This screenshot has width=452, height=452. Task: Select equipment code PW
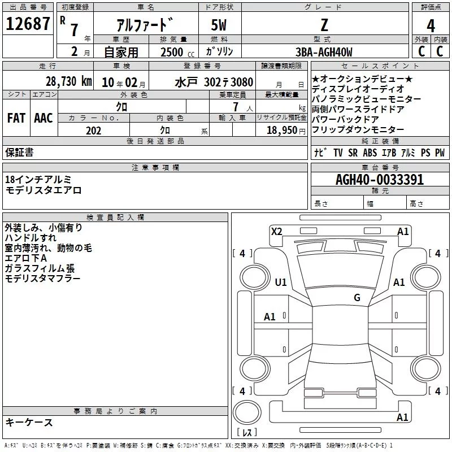coord(440,153)
